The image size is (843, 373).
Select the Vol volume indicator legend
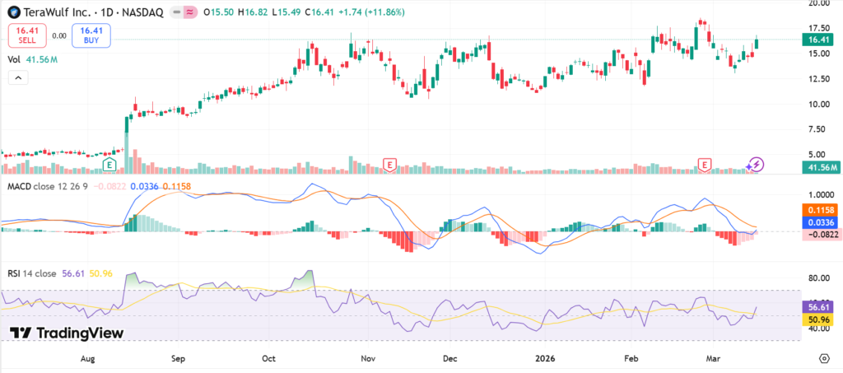[14, 59]
